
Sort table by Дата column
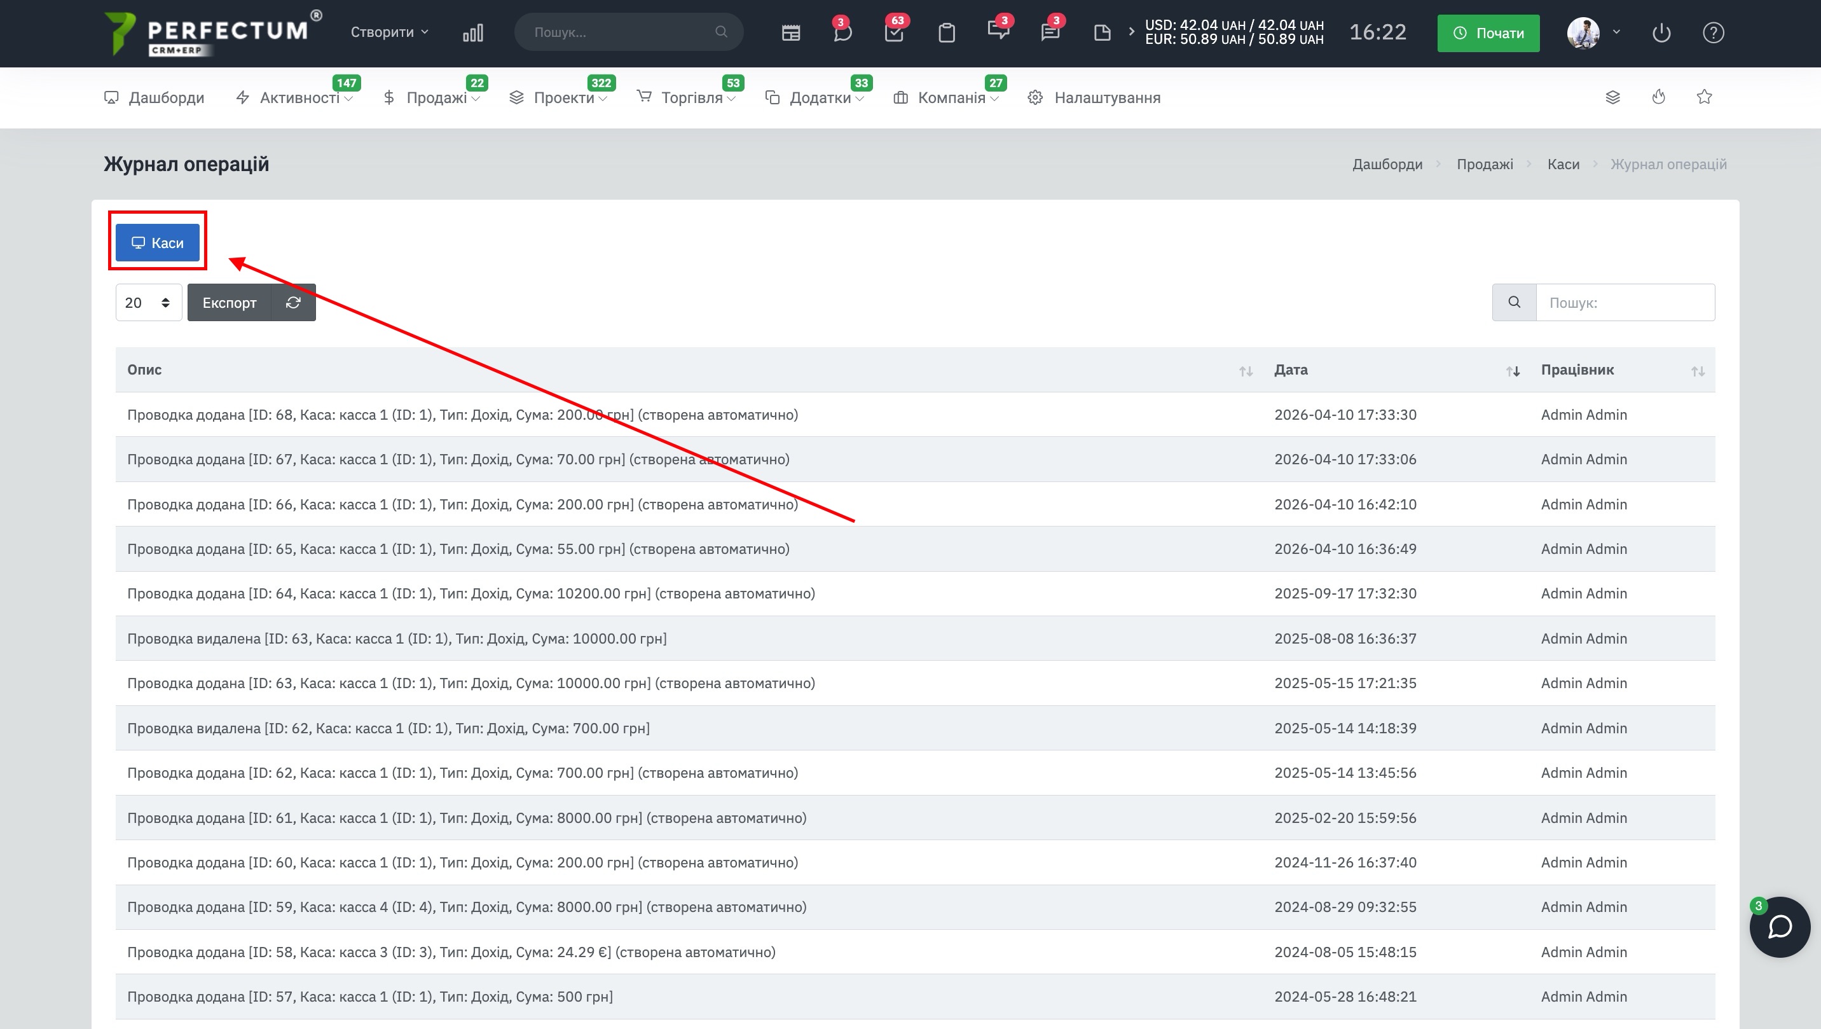point(1512,371)
